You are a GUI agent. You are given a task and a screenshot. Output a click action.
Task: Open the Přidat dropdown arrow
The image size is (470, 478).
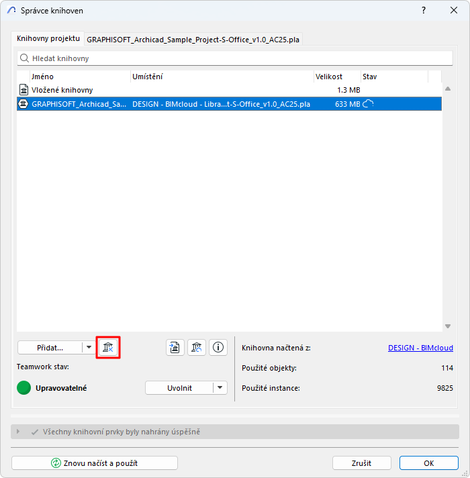pyautogui.click(x=89, y=347)
